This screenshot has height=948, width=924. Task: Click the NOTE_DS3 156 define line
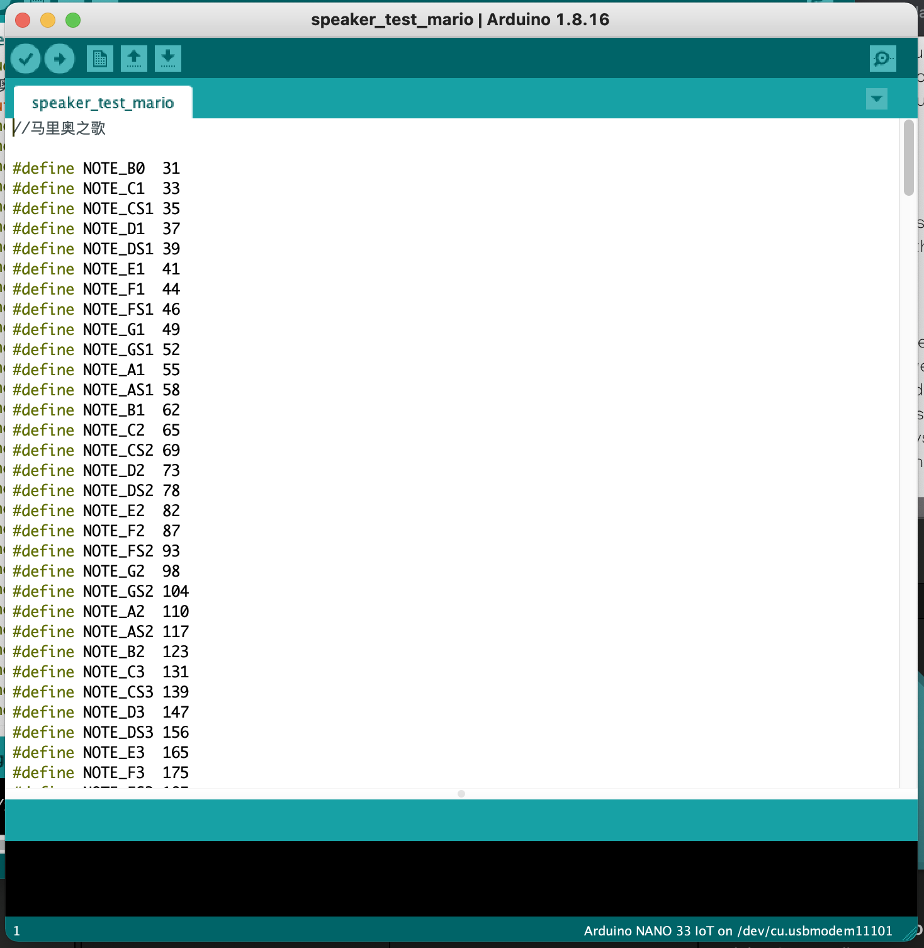pos(101,732)
